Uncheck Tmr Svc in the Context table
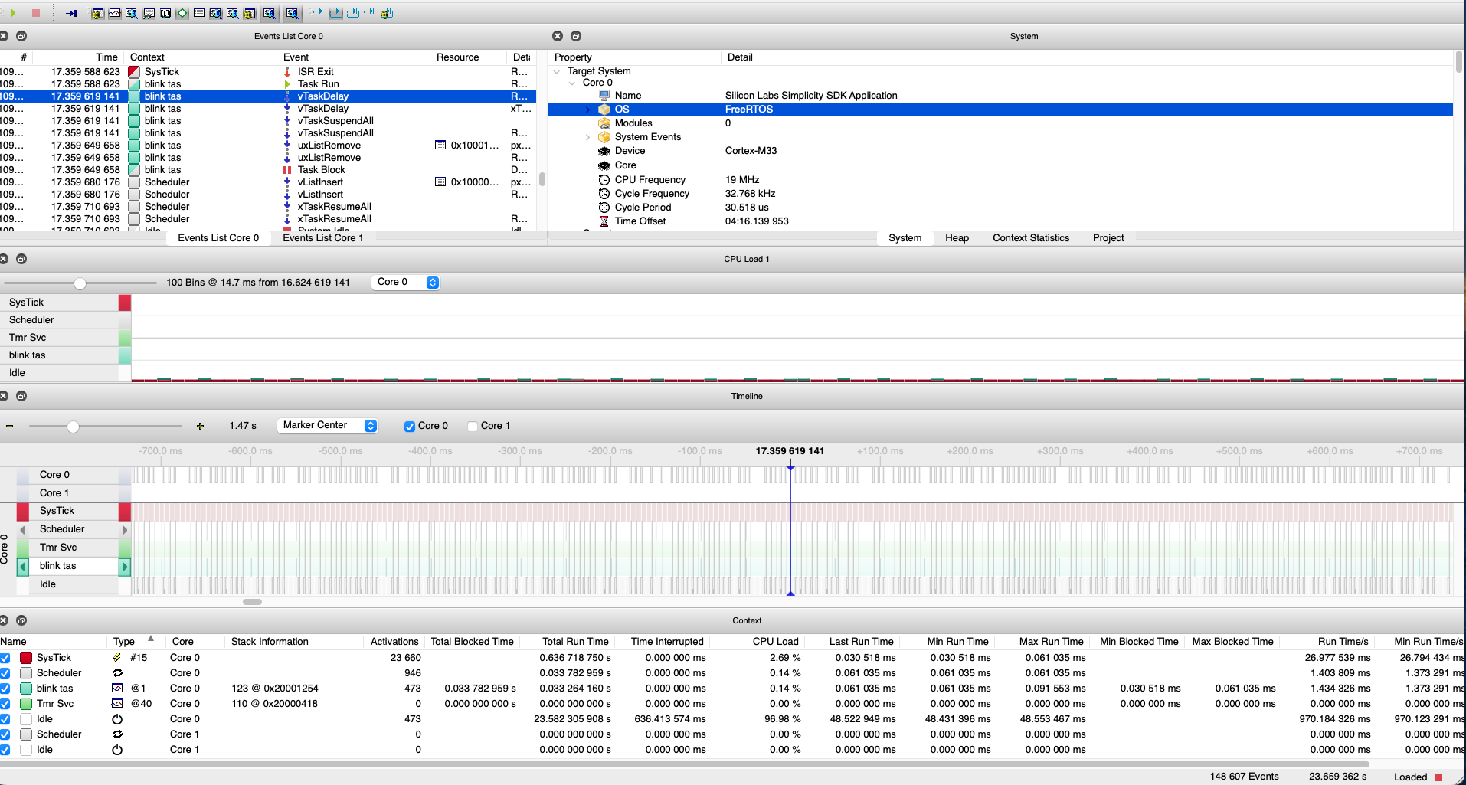This screenshot has height=785, width=1466. click(x=5, y=704)
